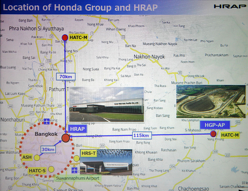This screenshot has width=248, height=191.
Task: Click 'Mueang Prachin Buri' on the map
Action: click(x=187, y=83)
